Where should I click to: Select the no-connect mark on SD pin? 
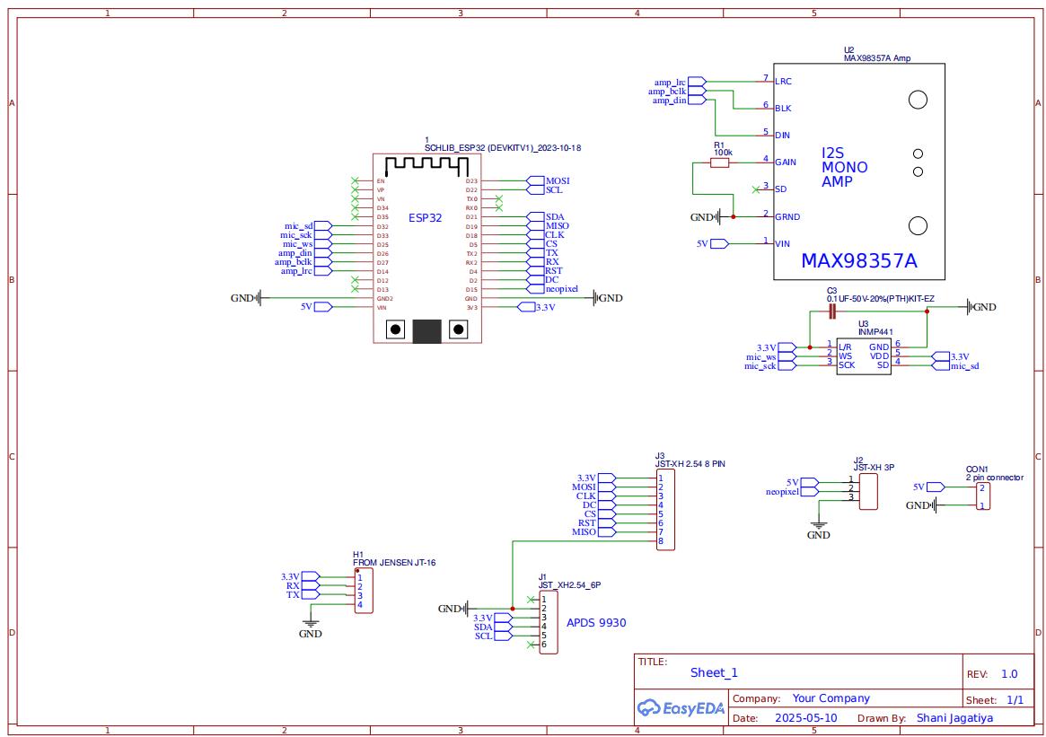coord(755,189)
